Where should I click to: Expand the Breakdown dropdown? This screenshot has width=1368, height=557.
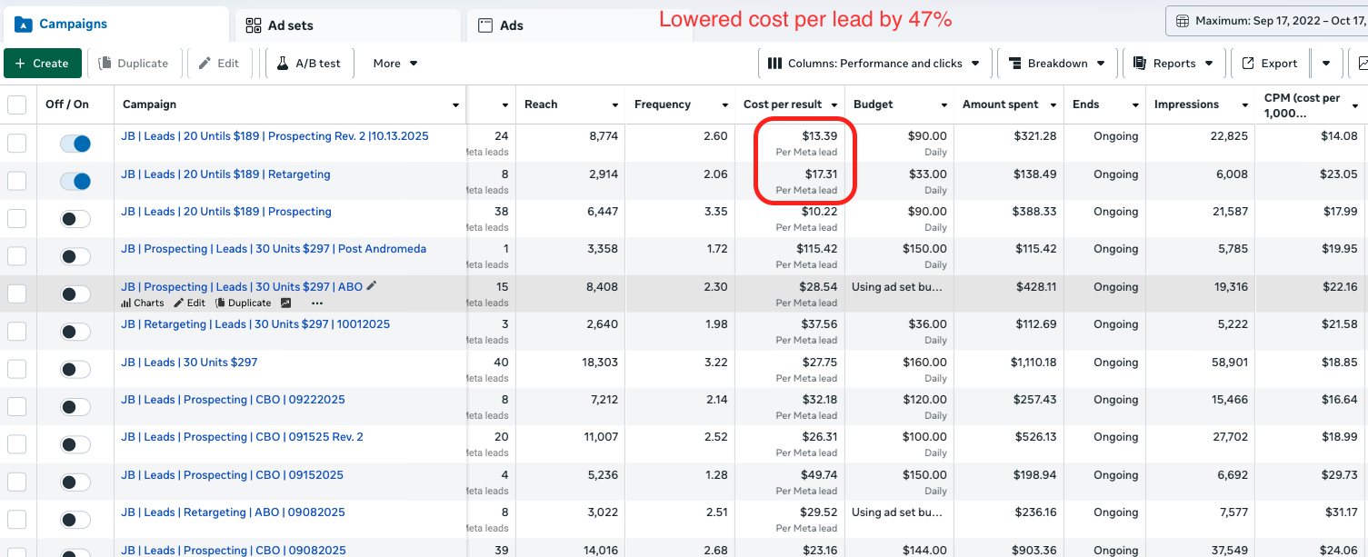pos(1056,64)
